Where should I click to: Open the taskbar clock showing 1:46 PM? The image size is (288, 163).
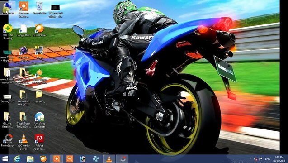(279, 159)
